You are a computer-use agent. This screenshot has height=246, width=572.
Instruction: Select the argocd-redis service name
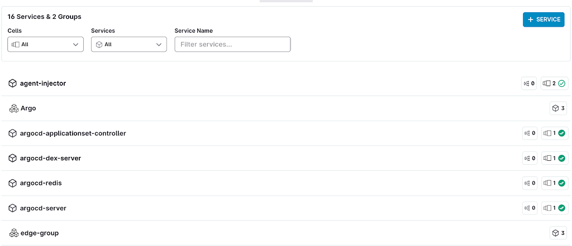pos(41,183)
